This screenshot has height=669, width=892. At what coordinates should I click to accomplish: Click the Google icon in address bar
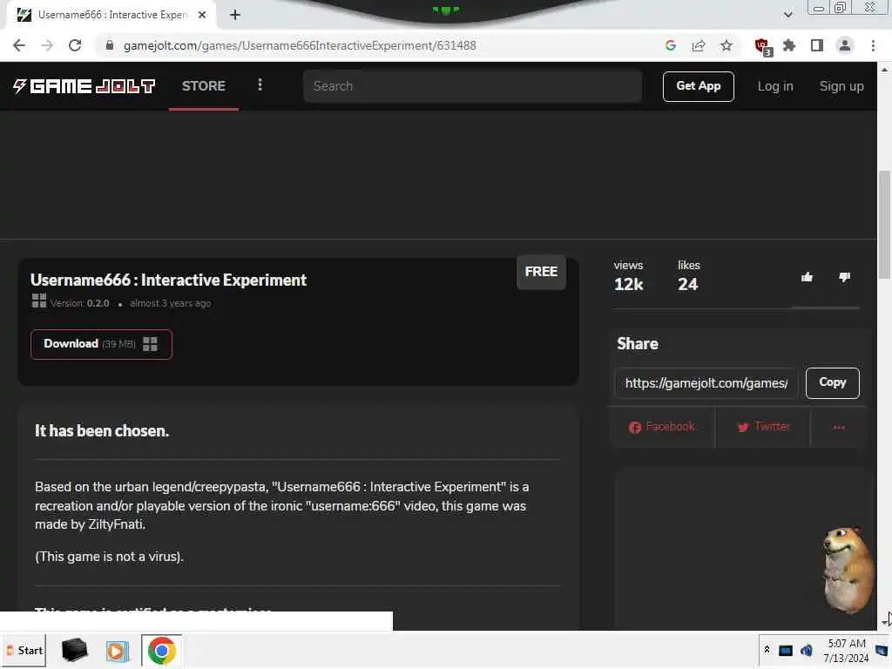click(x=670, y=45)
